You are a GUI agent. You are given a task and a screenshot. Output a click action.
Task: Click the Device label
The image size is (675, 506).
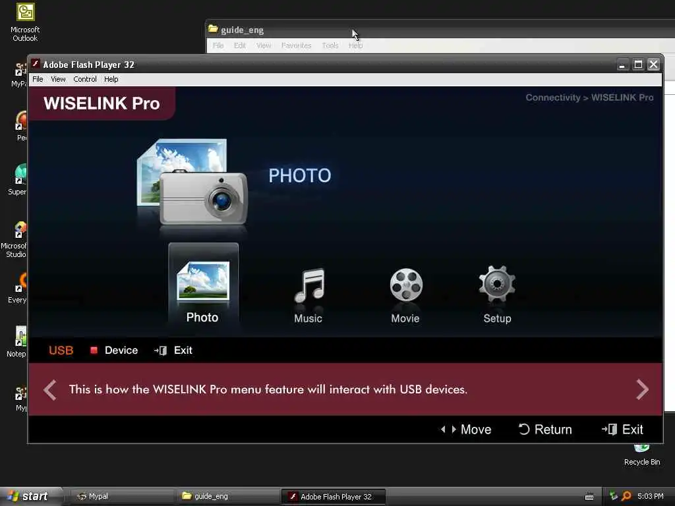[121, 351]
